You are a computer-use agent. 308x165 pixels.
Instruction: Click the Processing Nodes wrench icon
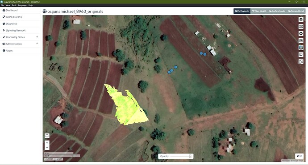(x=4, y=37)
